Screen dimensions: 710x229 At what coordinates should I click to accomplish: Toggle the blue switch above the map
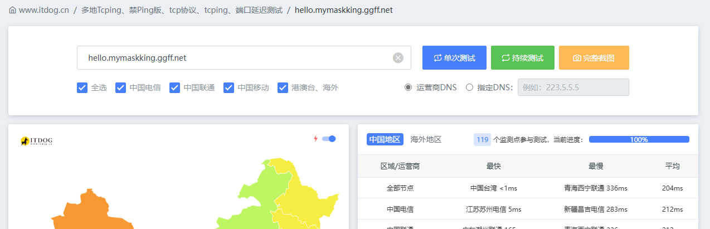pyautogui.click(x=329, y=139)
